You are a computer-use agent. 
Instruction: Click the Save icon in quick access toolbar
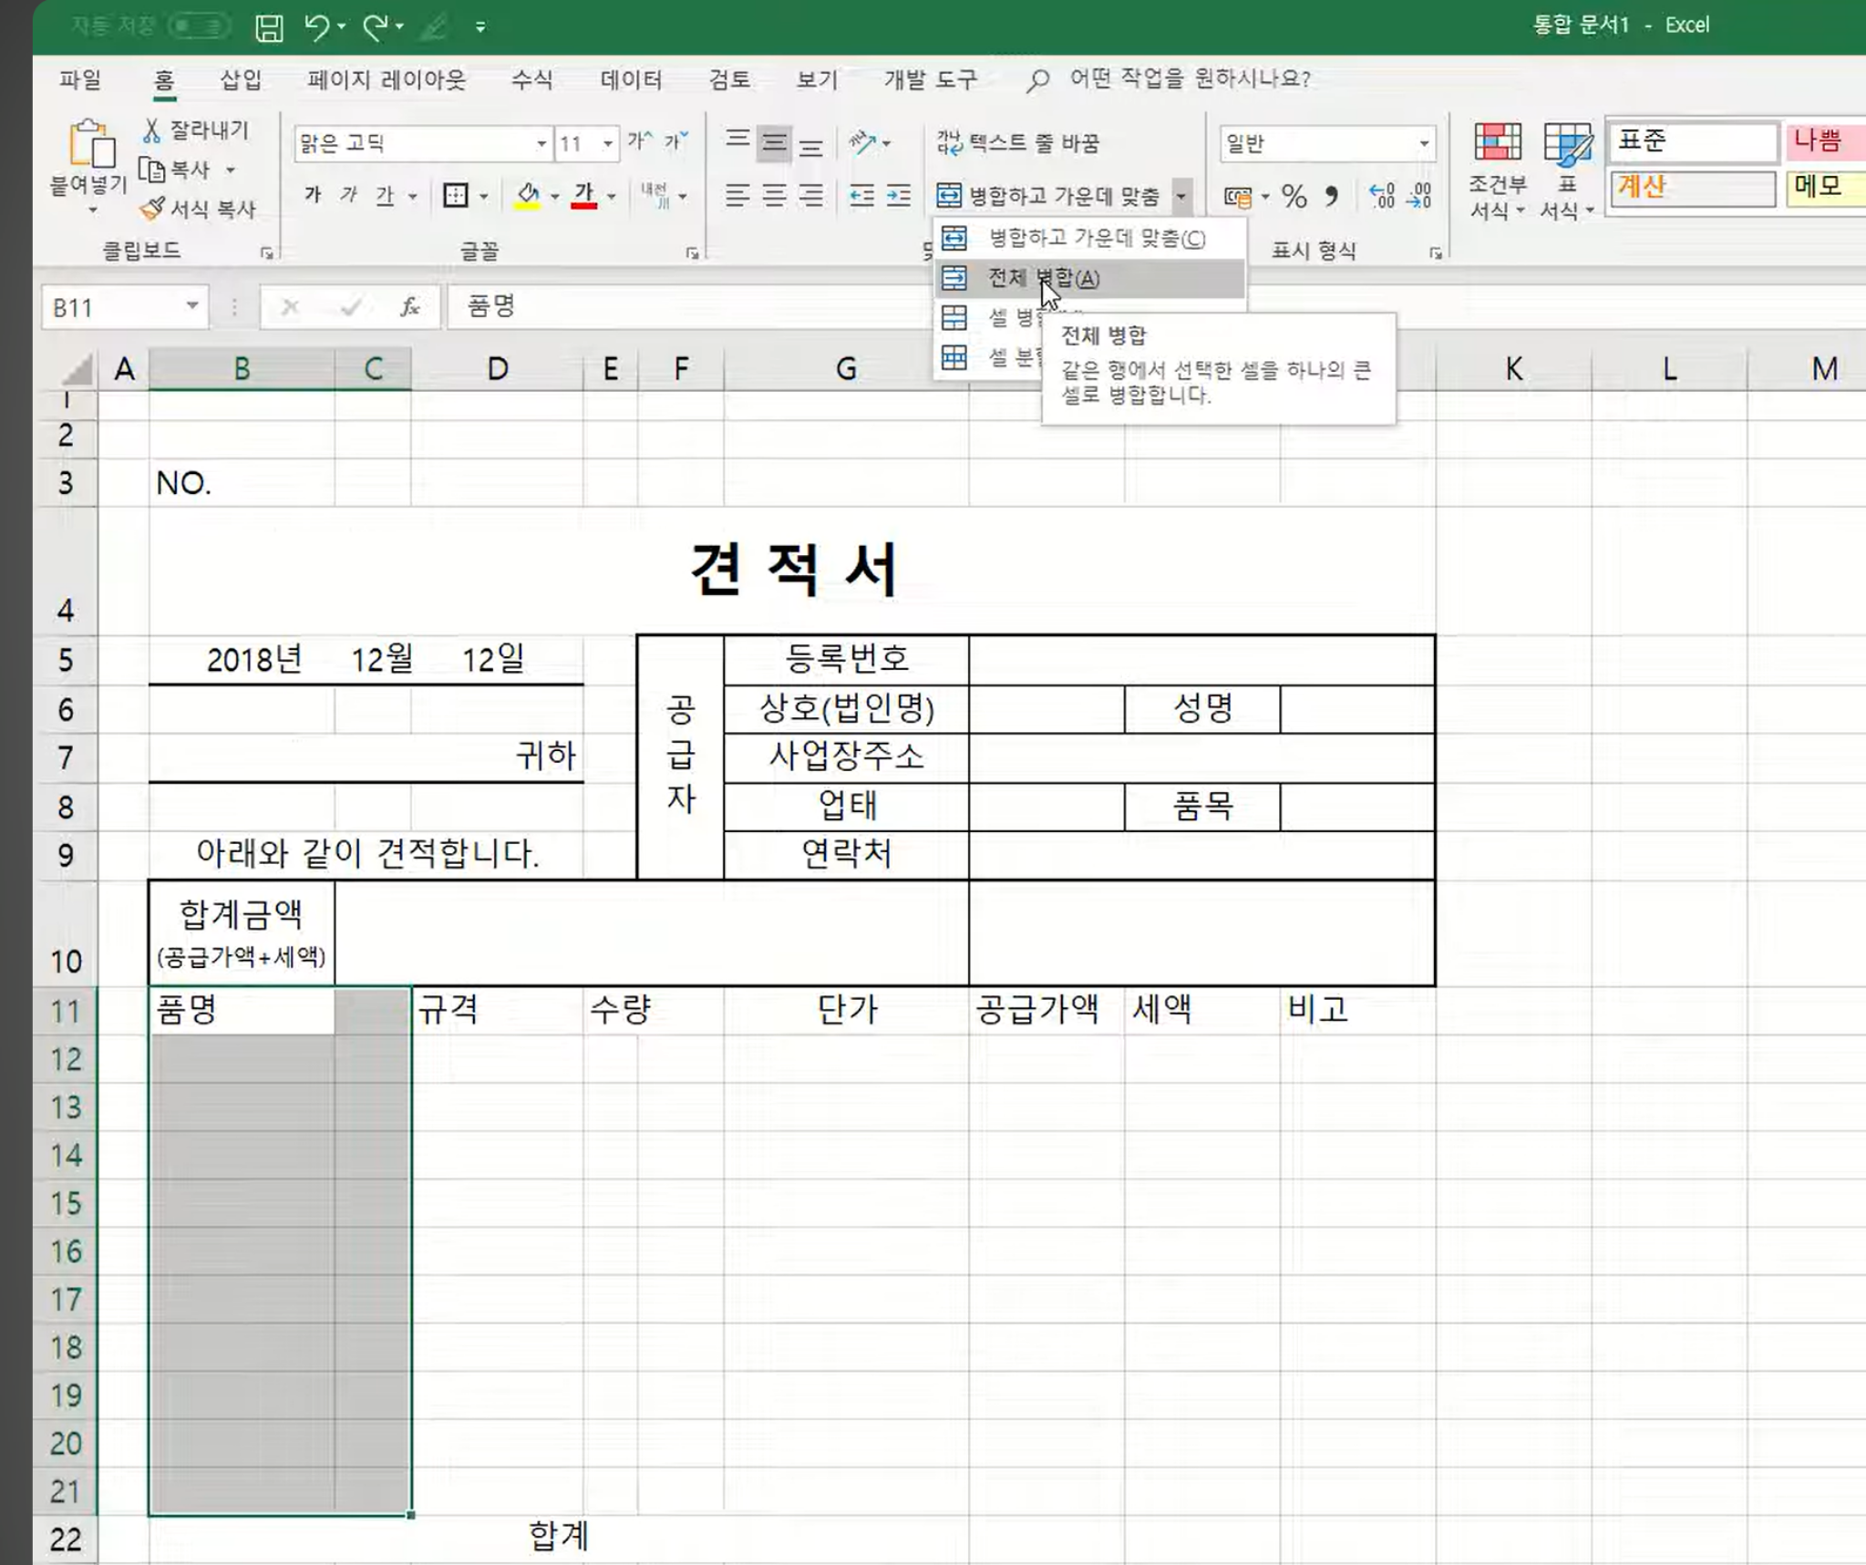(x=268, y=27)
